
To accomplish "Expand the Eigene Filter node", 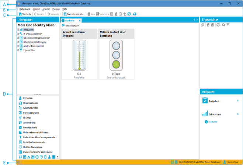I will click(x=18, y=50).
